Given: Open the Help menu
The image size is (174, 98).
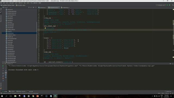Looking at the screenshot, I should 40,3.
